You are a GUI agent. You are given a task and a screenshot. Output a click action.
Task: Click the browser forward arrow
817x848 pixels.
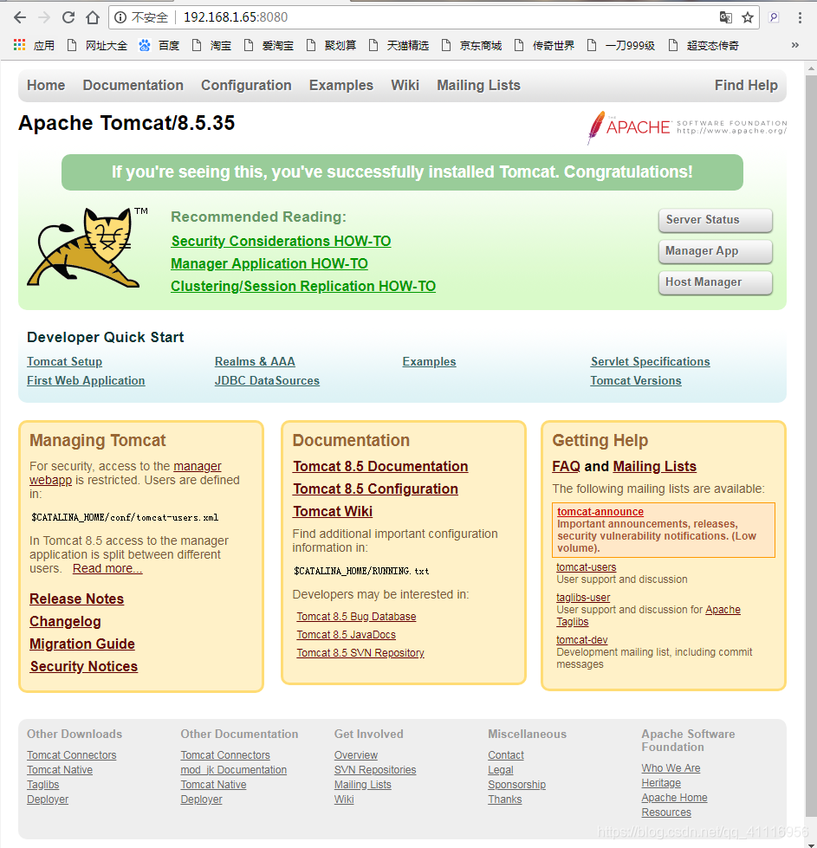point(44,17)
